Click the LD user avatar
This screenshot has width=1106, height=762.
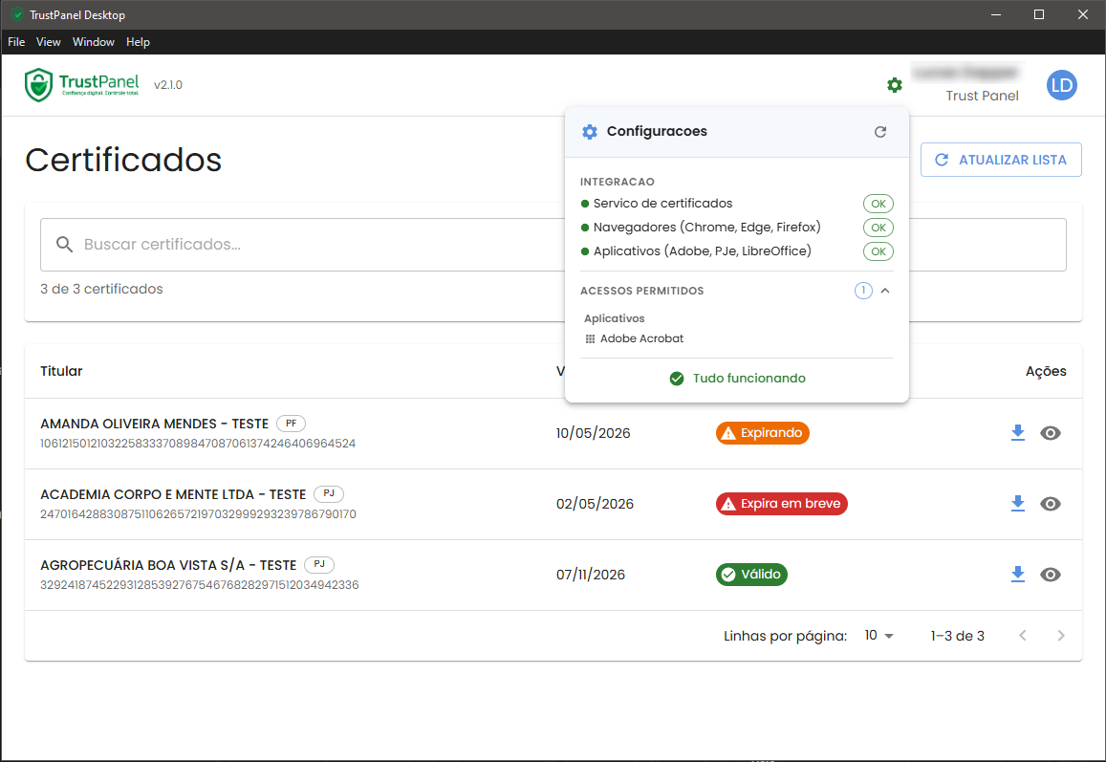coord(1062,85)
